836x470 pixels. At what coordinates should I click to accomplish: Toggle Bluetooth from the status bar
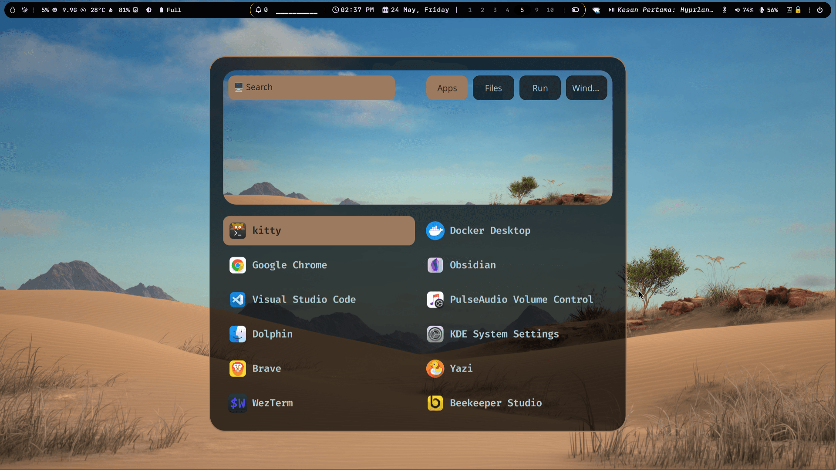click(x=725, y=10)
